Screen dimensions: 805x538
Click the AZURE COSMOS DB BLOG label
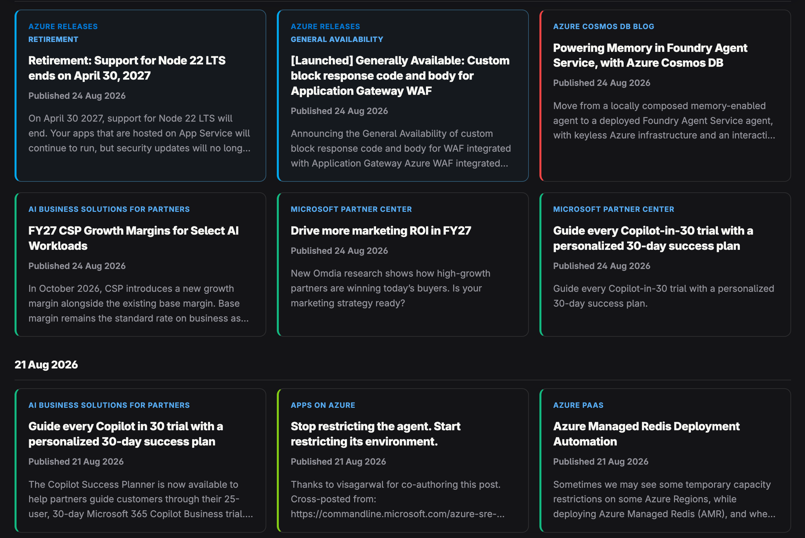604,26
